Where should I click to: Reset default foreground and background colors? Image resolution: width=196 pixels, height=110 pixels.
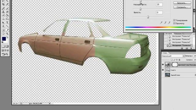tap(2, 42)
